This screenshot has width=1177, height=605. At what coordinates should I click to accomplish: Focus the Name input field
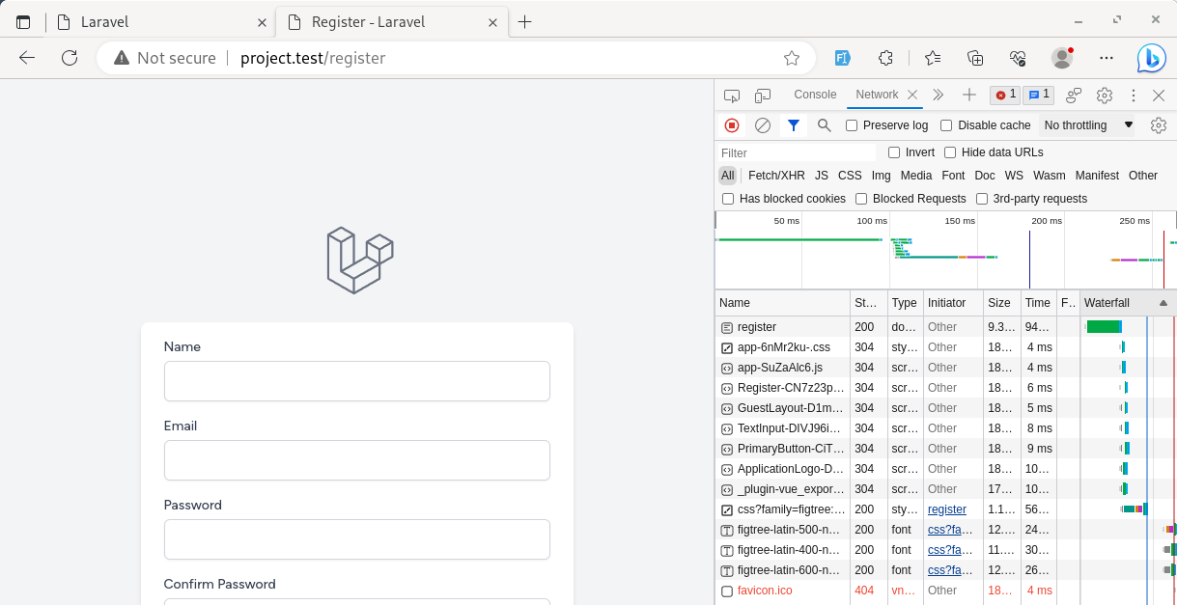tap(357, 381)
